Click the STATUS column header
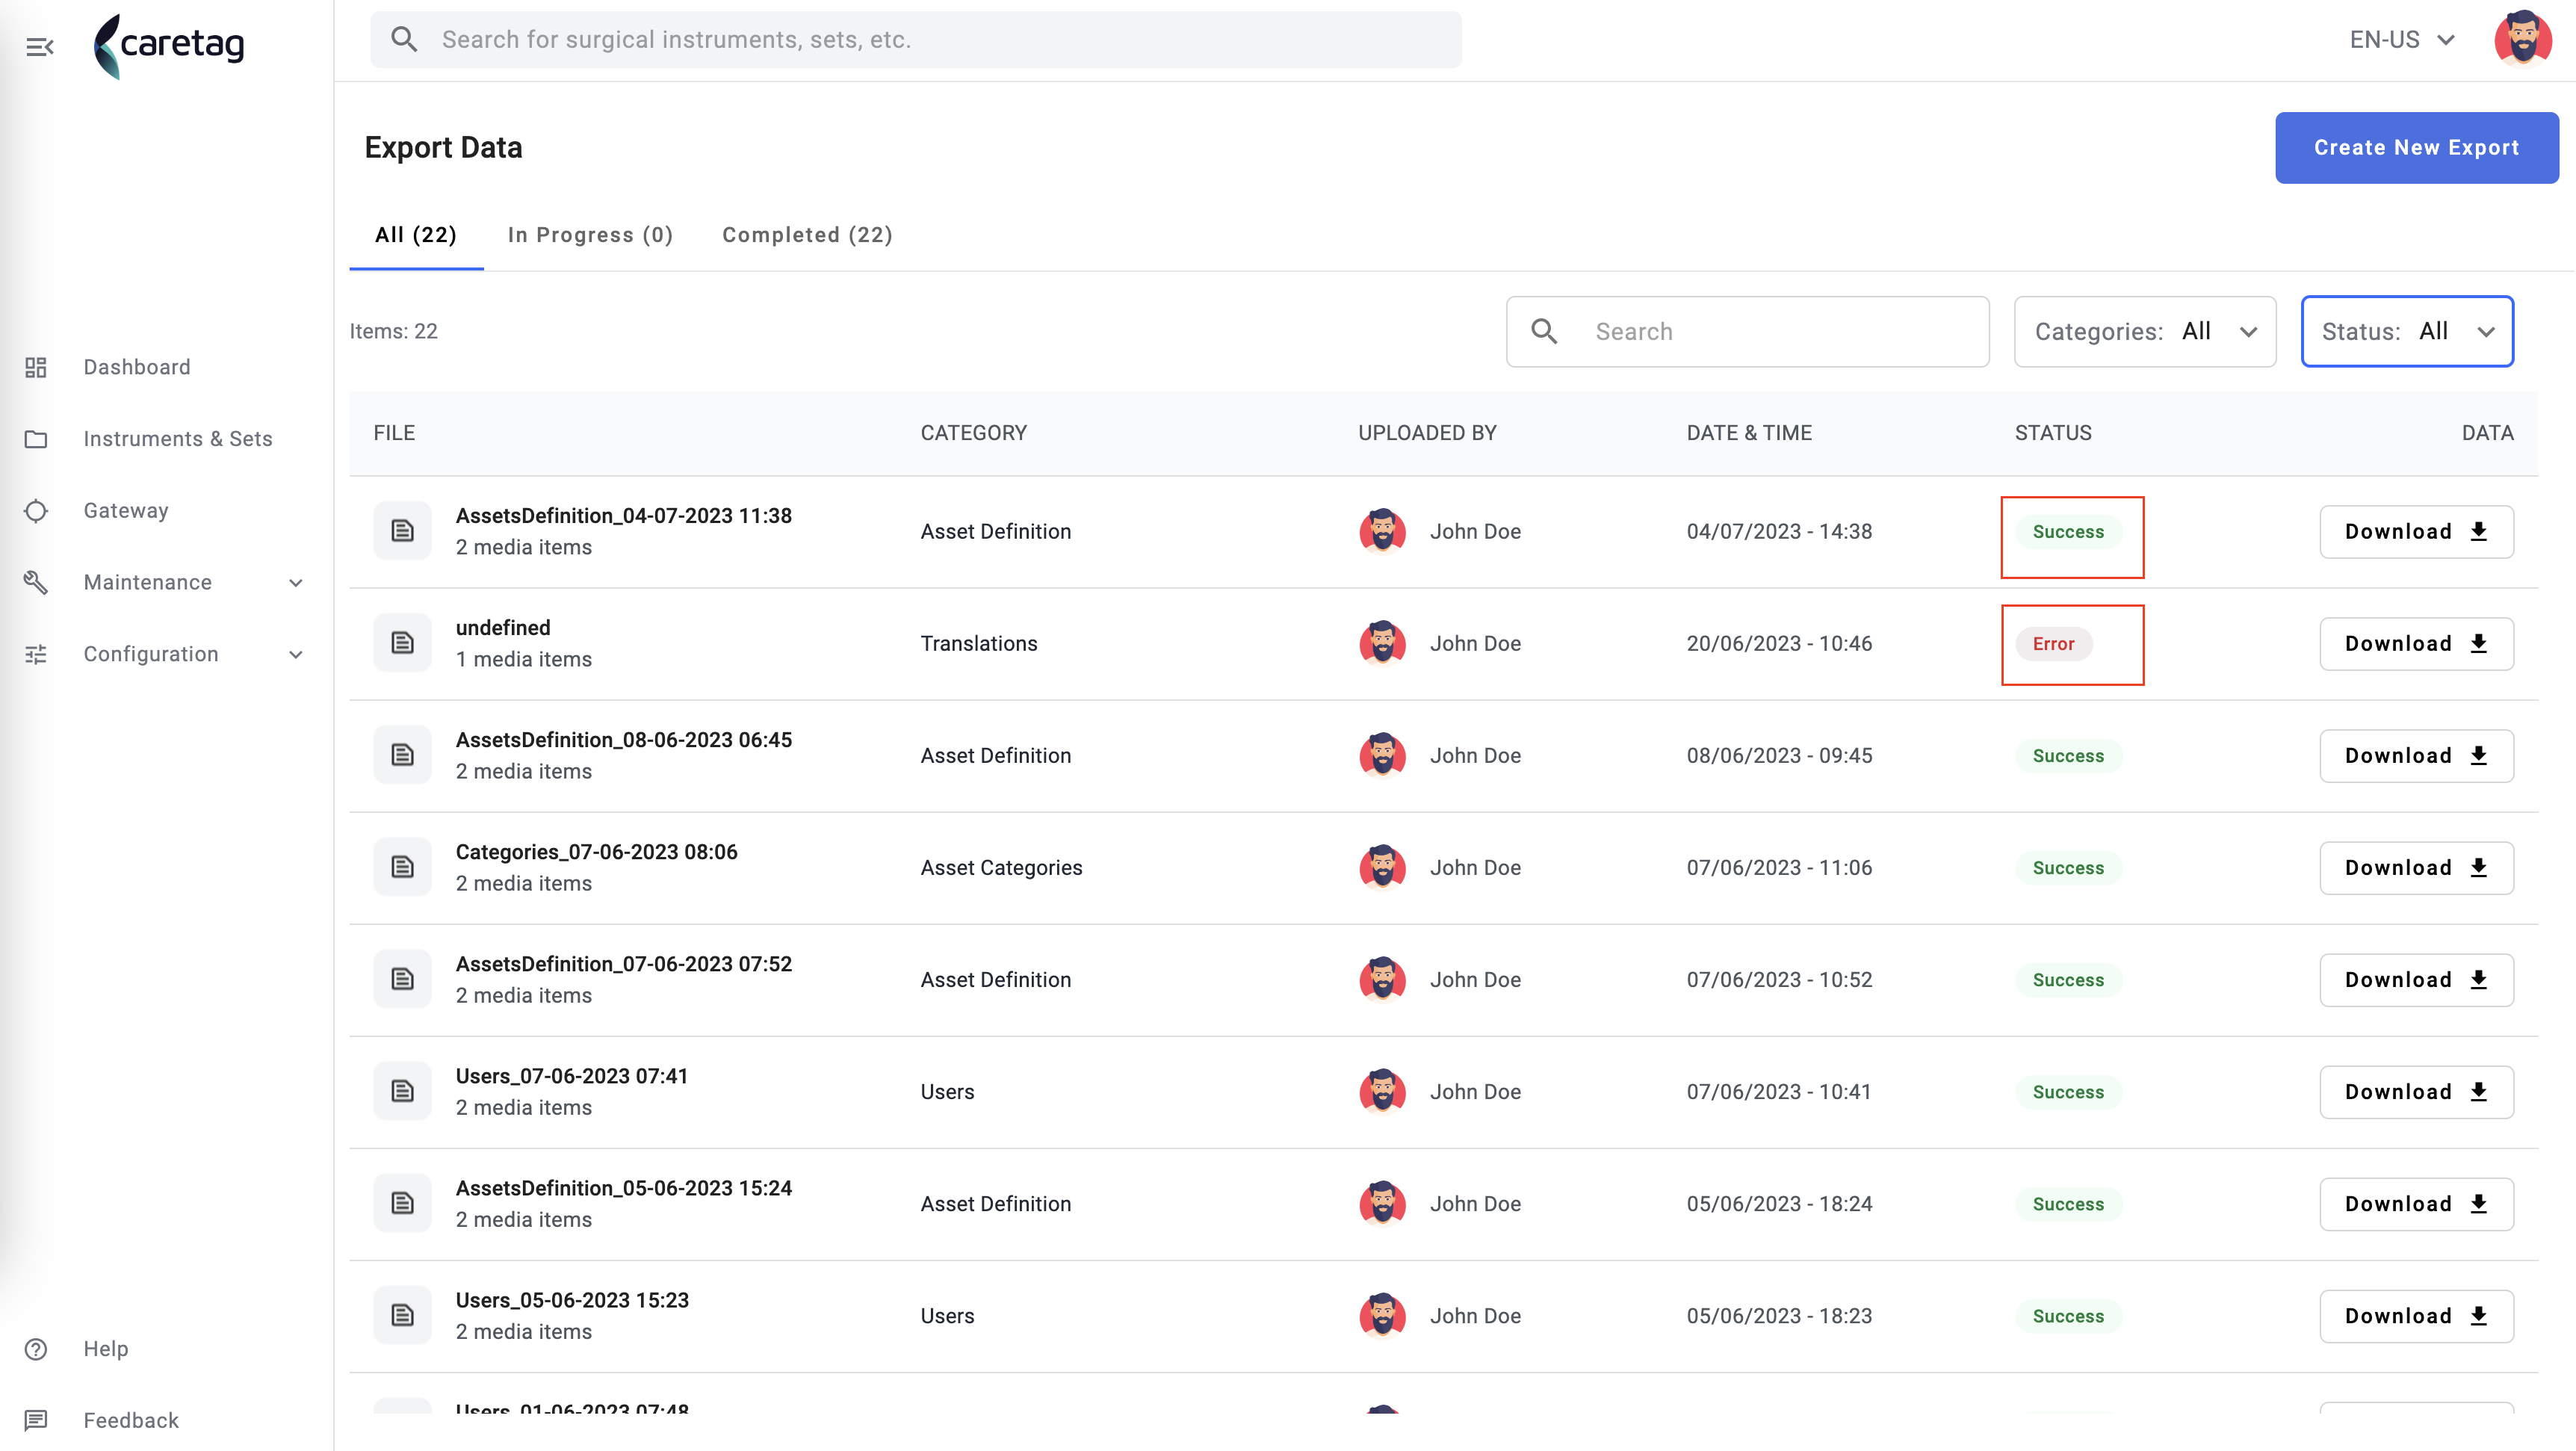This screenshot has height=1451, width=2576. pyautogui.click(x=2053, y=433)
